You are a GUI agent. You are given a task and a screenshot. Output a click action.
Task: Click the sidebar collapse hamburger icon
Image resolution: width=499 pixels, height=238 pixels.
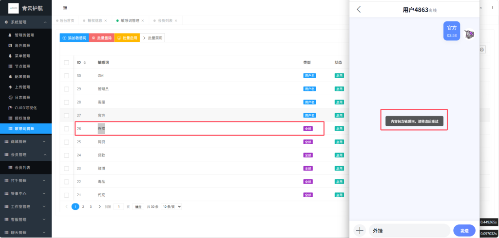click(x=65, y=8)
